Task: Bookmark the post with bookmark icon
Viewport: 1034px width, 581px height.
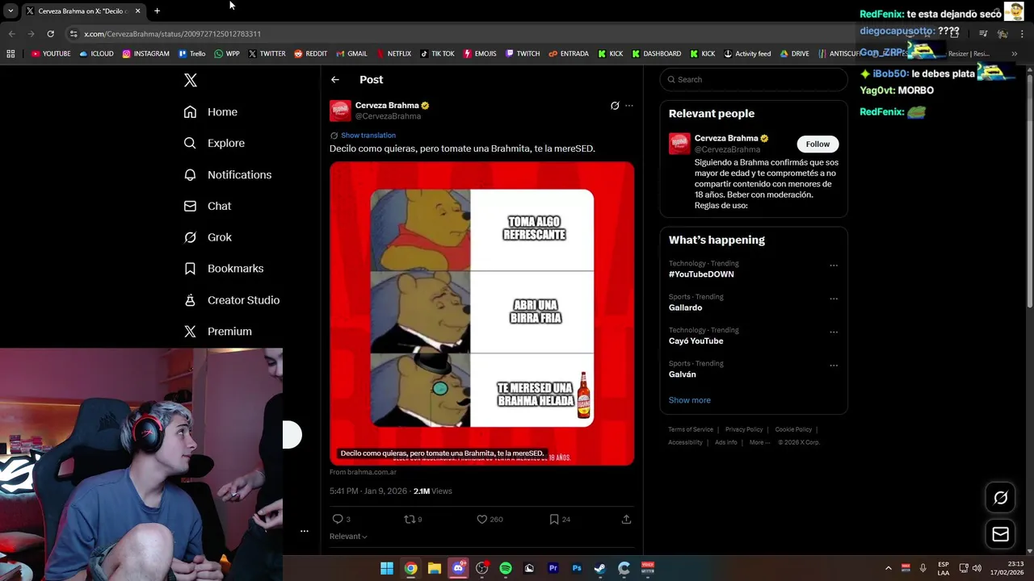Action: tap(554, 519)
